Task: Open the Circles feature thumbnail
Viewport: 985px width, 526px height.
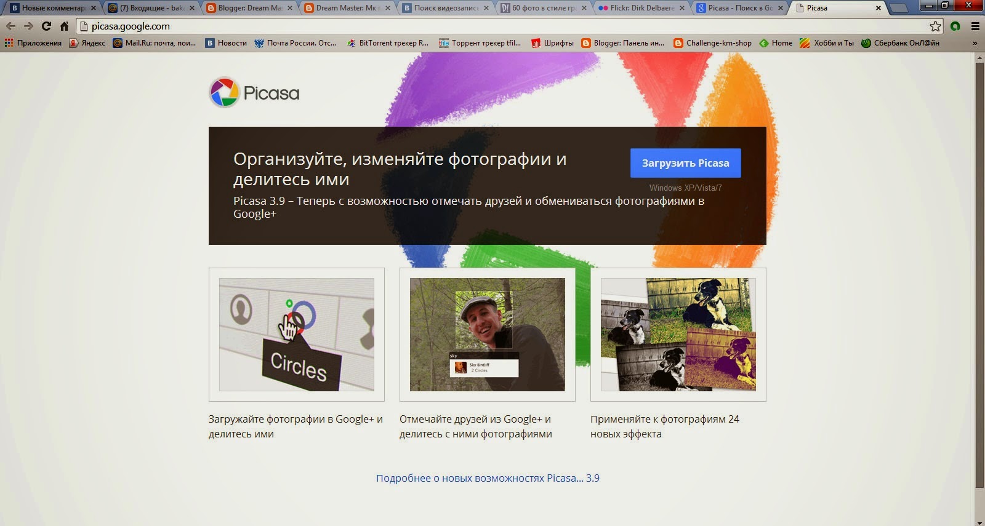Action: pyautogui.click(x=296, y=335)
